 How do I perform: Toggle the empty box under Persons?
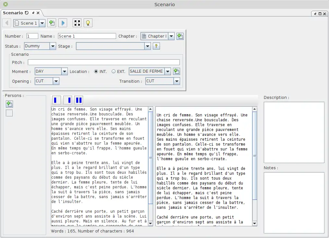[9, 113]
